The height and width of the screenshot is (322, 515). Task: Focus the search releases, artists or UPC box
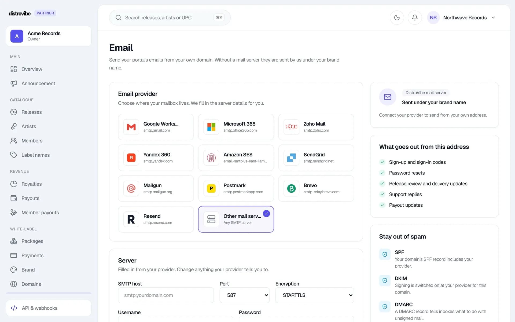(x=170, y=18)
